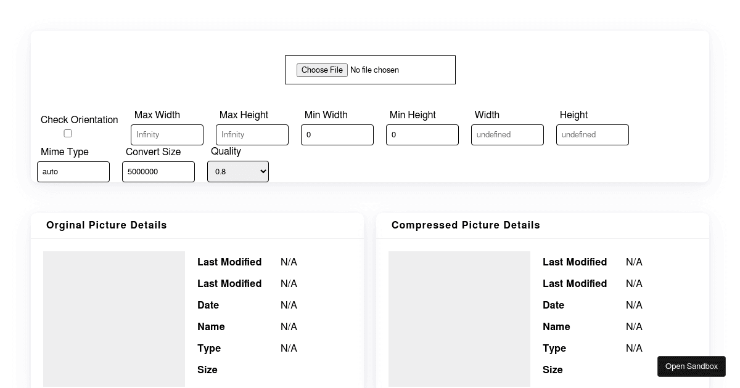The height and width of the screenshot is (388, 740).
Task: Click the Compressed Picture Details heading
Action: point(466,225)
